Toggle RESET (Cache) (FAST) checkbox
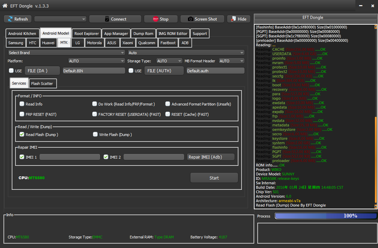The width and height of the screenshot is (378, 248). click(167, 114)
